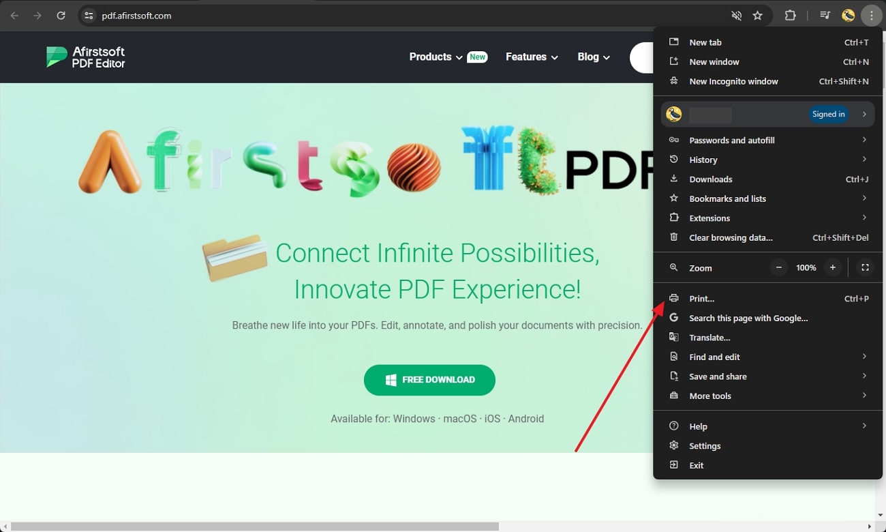Decrease zoom with the minus button
Viewport: 886px width, 532px height.
coord(779,267)
